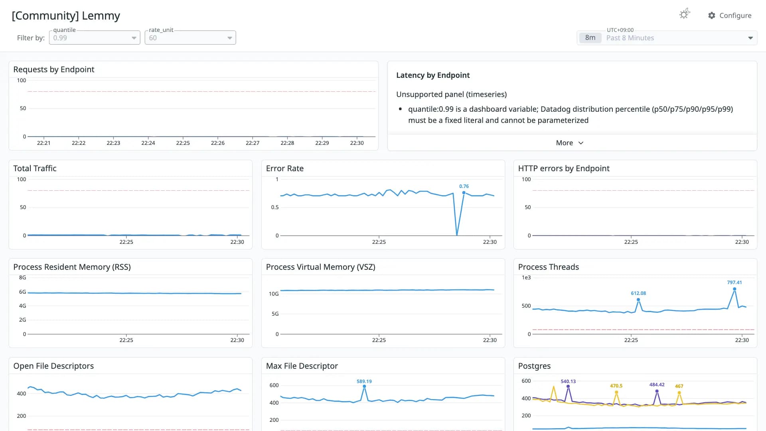Click the Error Rate panel title
Screen dimensions: 766x431
coord(285,168)
